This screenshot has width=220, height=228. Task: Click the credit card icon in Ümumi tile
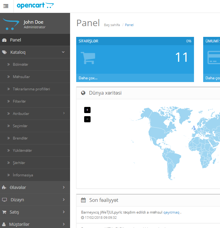[214, 57]
